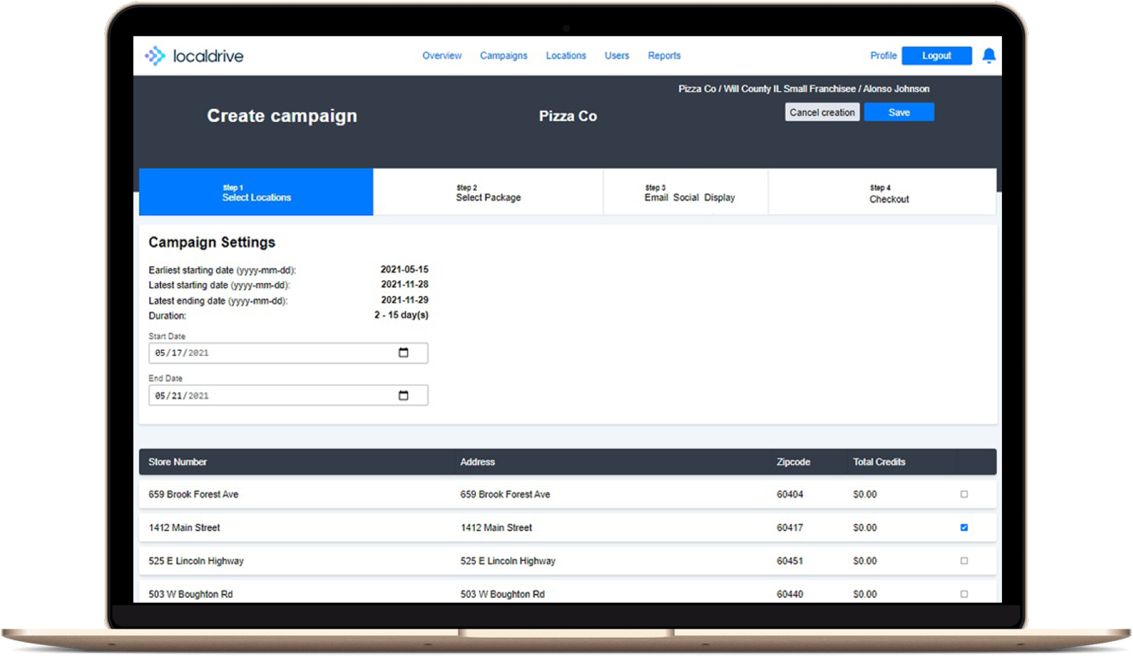Screen dimensions: 1133x656
Task: Click the Address column header
Action: tap(478, 462)
